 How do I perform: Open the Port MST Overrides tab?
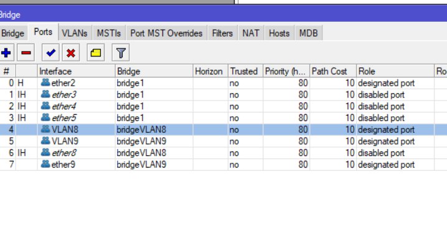point(166,34)
